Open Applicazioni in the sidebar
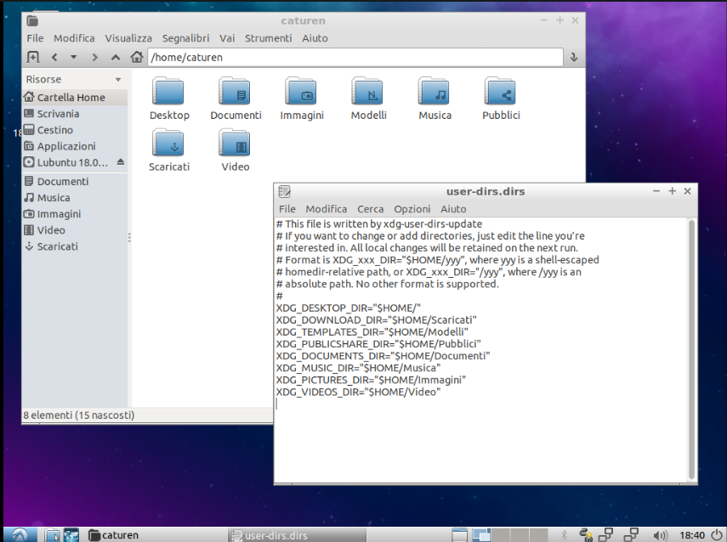The height and width of the screenshot is (542, 727). (x=74, y=146)
